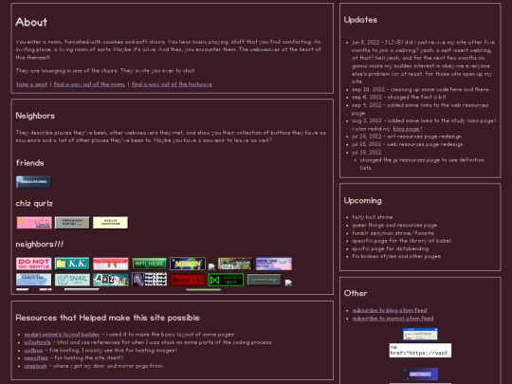Image resolution: width=512 pixels, height=384 pixels.
Task: Visit the Gray's Tea button
Action: tap(33, 280)
